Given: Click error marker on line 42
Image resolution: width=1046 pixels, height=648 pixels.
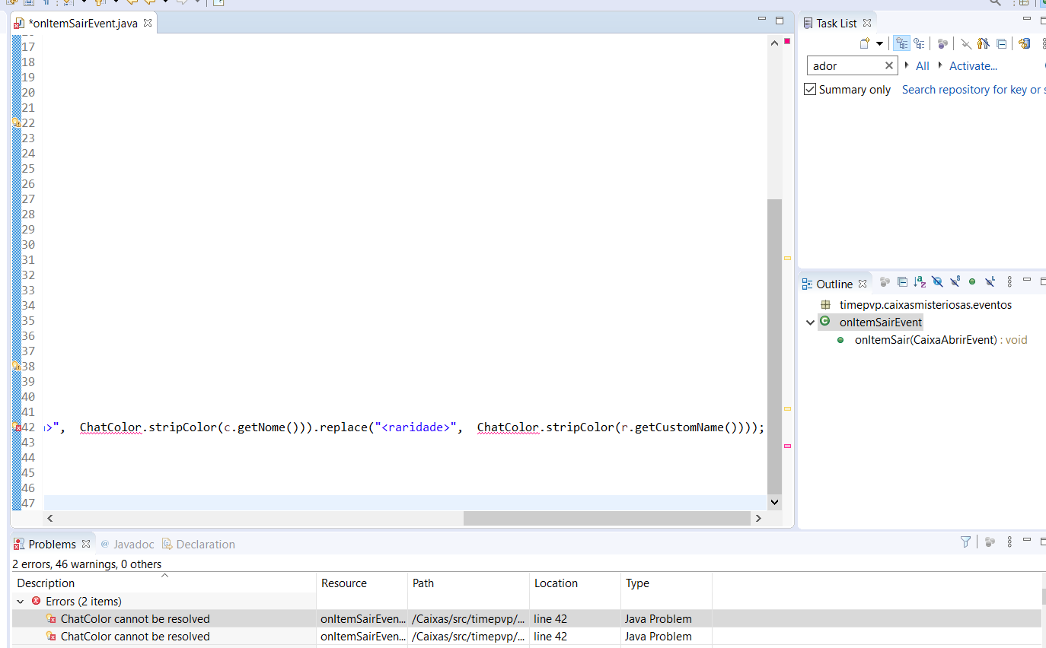Looking at the screenshot, I should coord(17,427).
